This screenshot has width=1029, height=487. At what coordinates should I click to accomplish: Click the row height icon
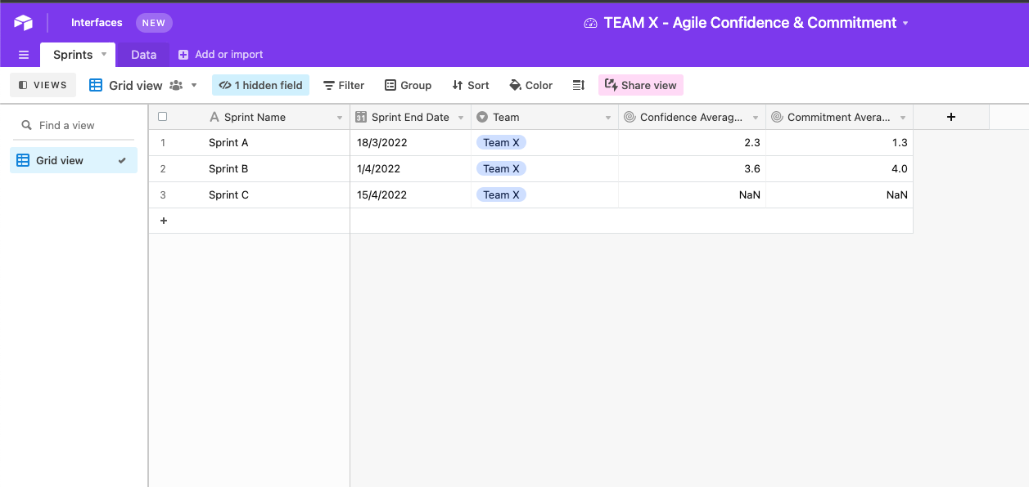pos(578,85)
